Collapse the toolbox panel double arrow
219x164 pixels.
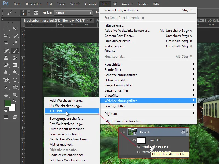point(3,19)
